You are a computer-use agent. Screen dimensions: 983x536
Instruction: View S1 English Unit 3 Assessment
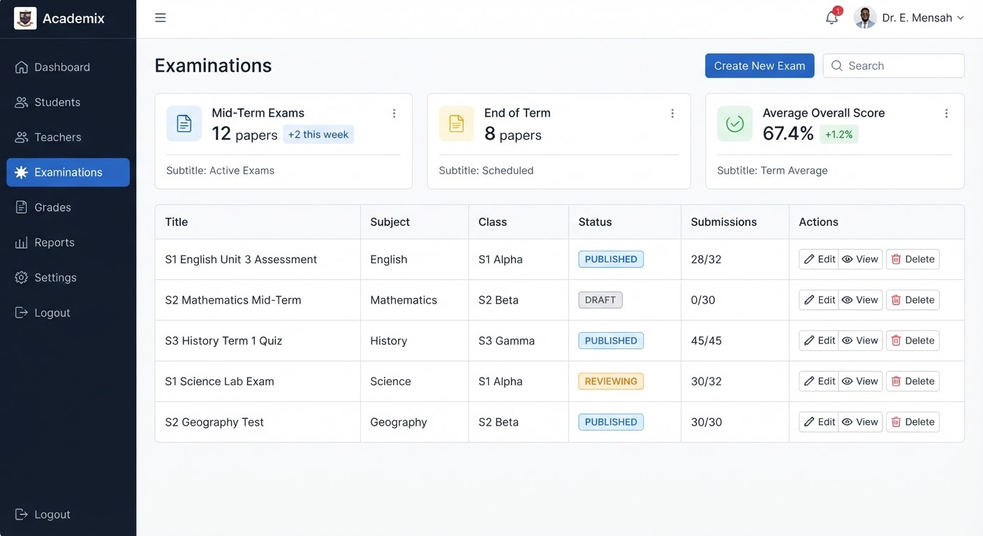860,259
